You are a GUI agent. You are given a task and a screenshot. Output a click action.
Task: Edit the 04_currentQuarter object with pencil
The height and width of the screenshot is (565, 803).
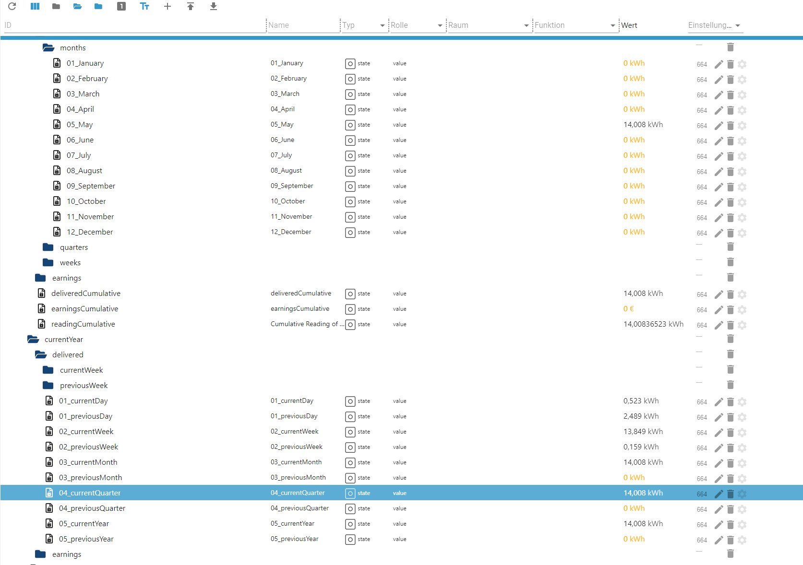pos(719,494)
